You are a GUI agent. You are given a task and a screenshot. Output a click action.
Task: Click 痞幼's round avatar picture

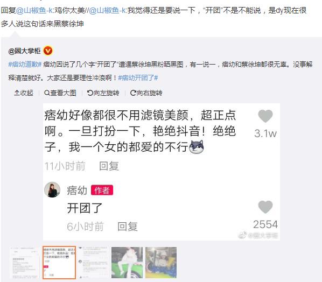point(52,189)
